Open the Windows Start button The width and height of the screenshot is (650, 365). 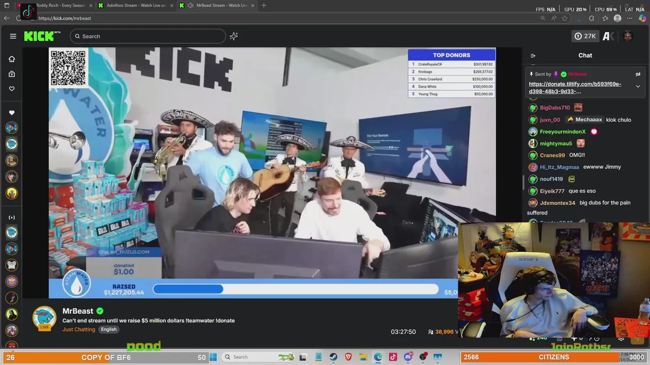tap(213, 357)
